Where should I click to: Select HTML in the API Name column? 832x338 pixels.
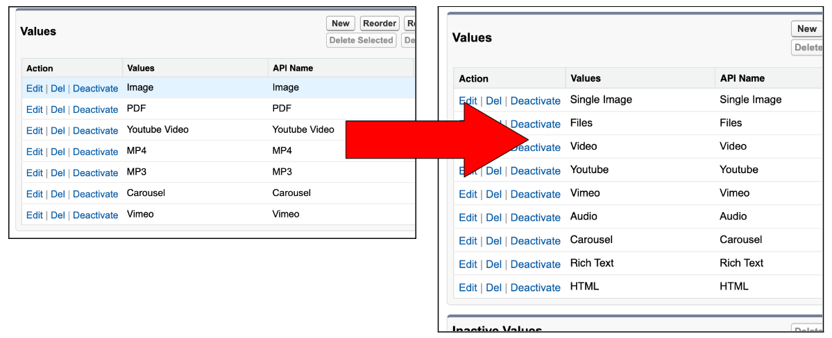click(734, 285)
